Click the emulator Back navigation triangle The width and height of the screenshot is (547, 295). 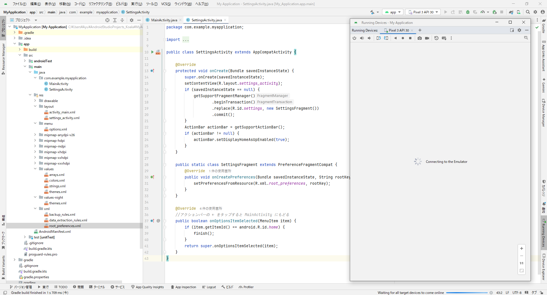click(395, 38)
